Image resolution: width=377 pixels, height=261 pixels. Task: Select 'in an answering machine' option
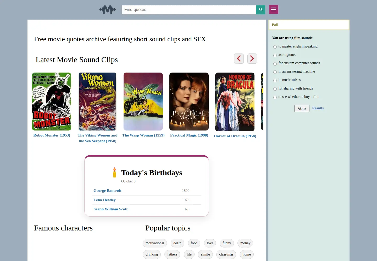[275, 72]
